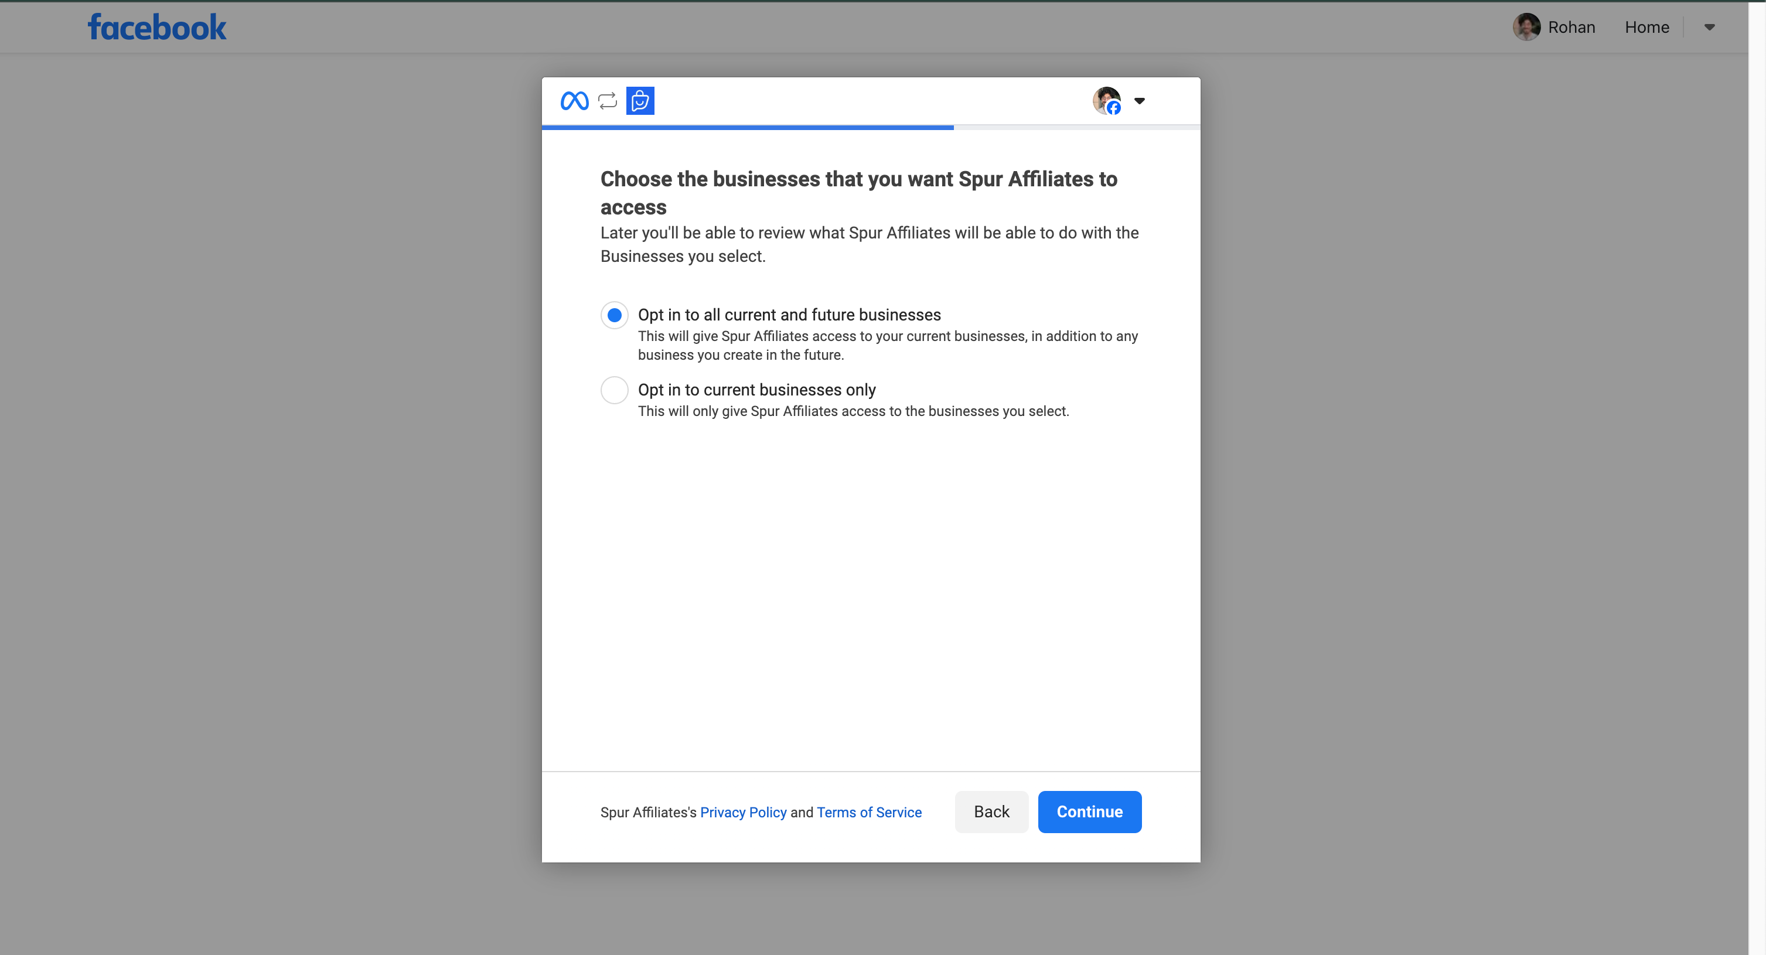Select opt in to all current and future businesses

pyautogui.click(x=613, y=314)
